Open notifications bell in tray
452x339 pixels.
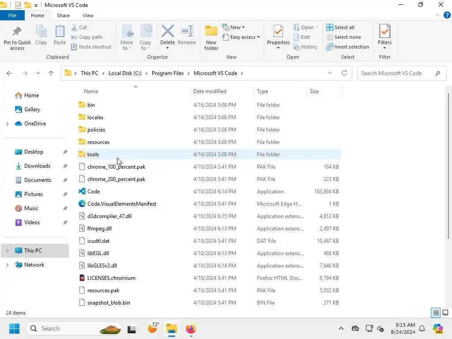(x=422, y=328)
